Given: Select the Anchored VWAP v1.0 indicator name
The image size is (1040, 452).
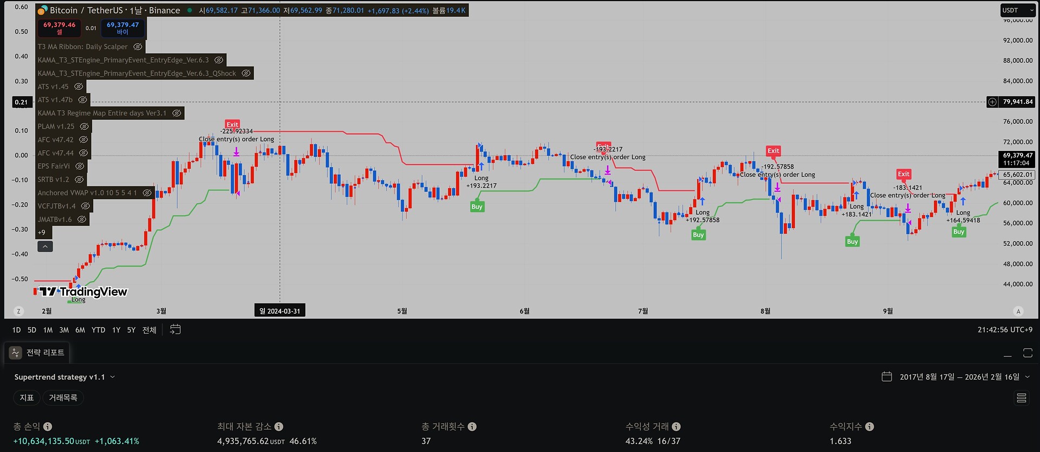Looking at the screenshot, I should (x=87, y=192).
